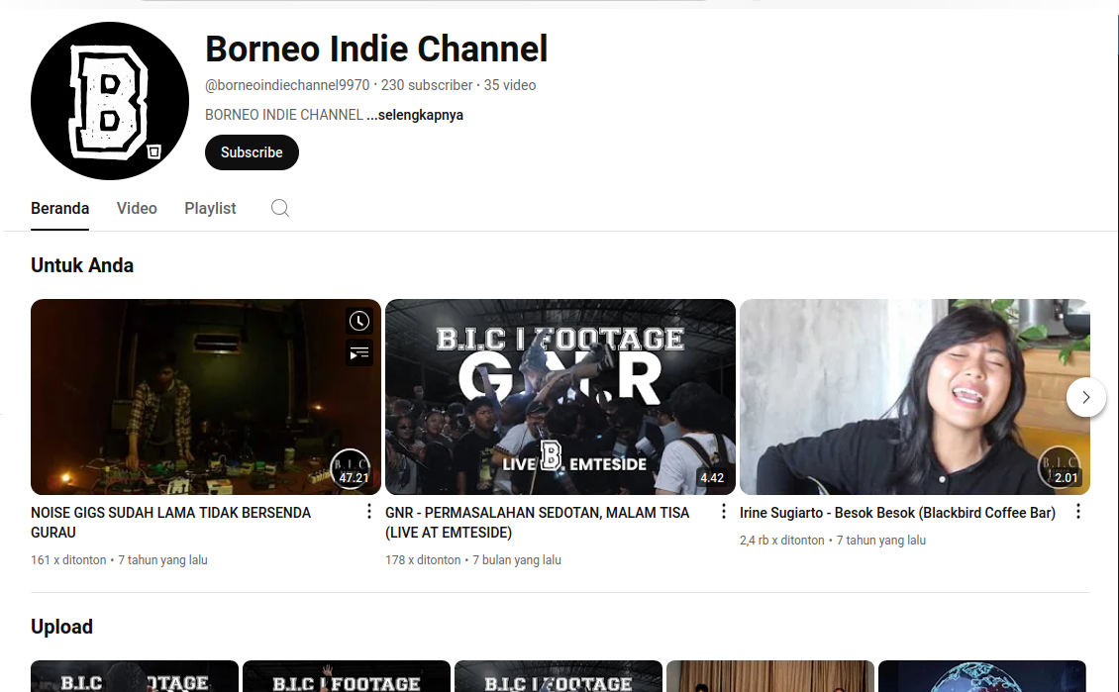Switch to the Video tab

[x=137, y=208]
